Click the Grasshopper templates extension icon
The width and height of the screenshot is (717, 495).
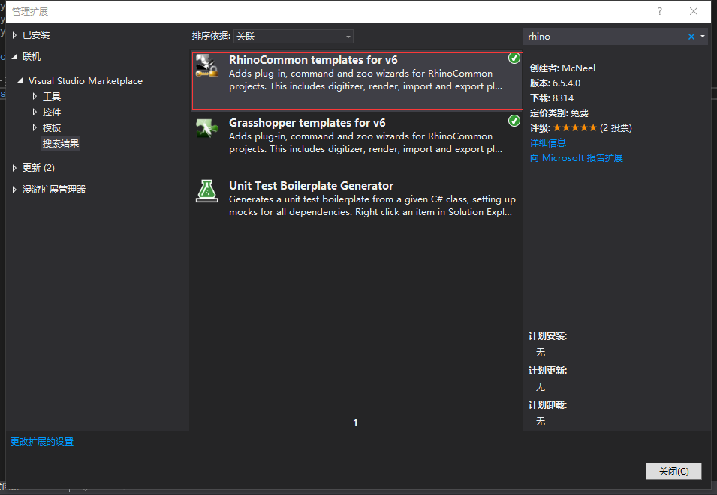207,128
